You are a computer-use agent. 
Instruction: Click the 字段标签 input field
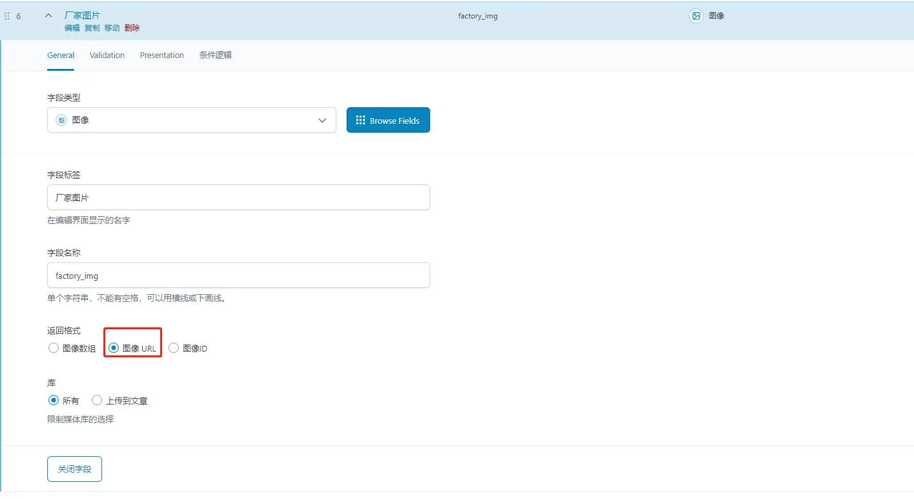pos(238,198)
